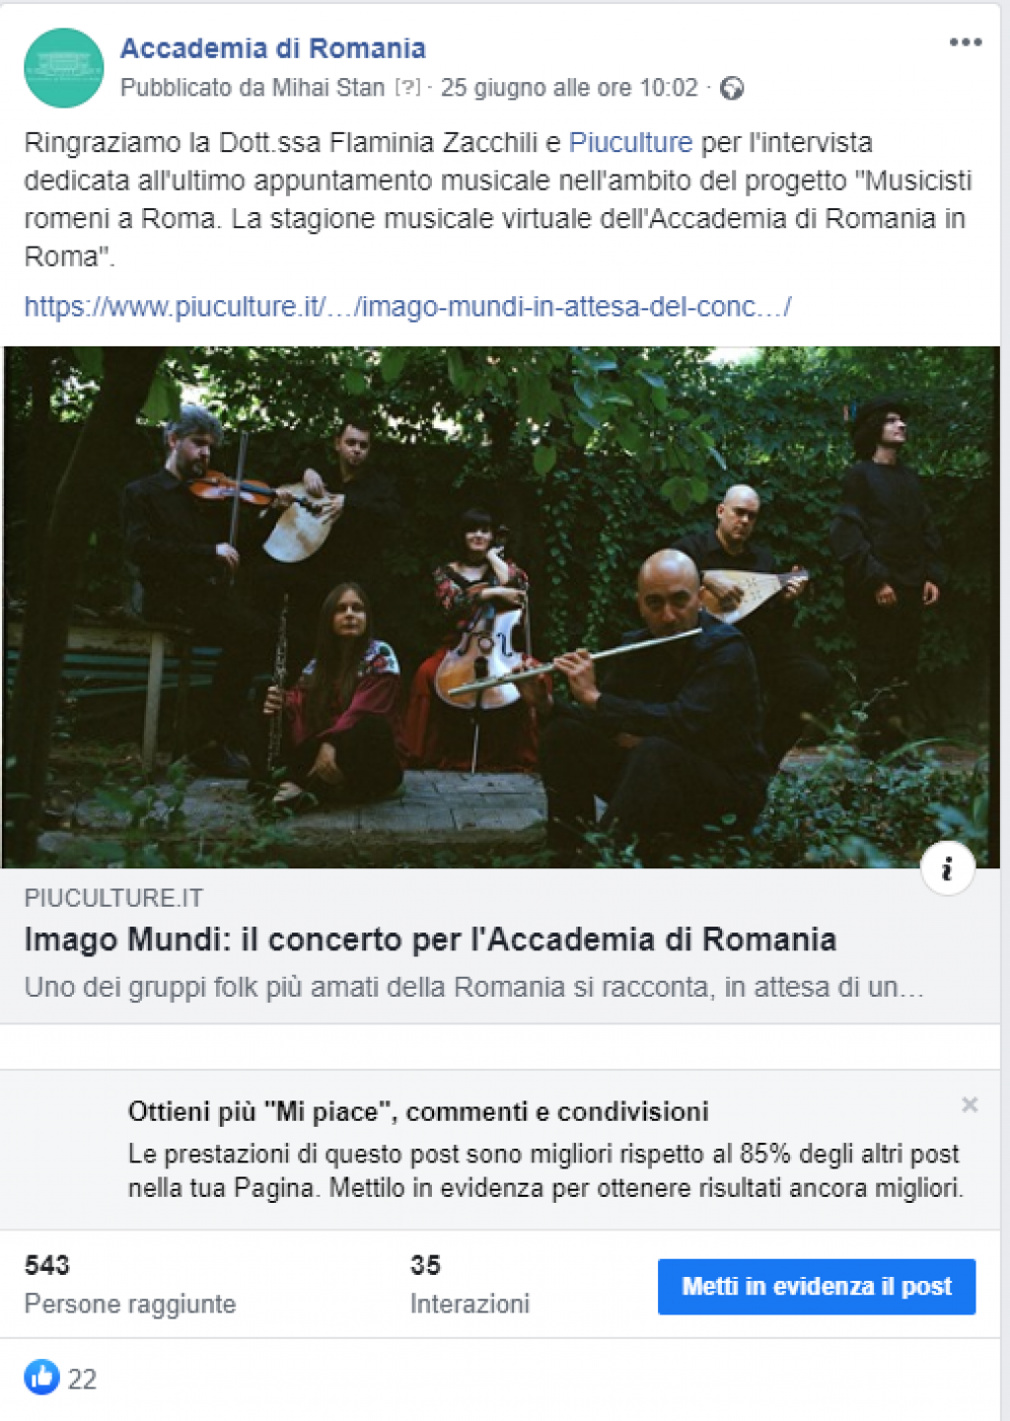
Task: Click the 25 giugno timestamp
Action: pos(569,88)
